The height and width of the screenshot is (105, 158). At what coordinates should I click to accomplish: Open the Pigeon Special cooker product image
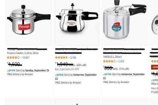tap(125, 19)
